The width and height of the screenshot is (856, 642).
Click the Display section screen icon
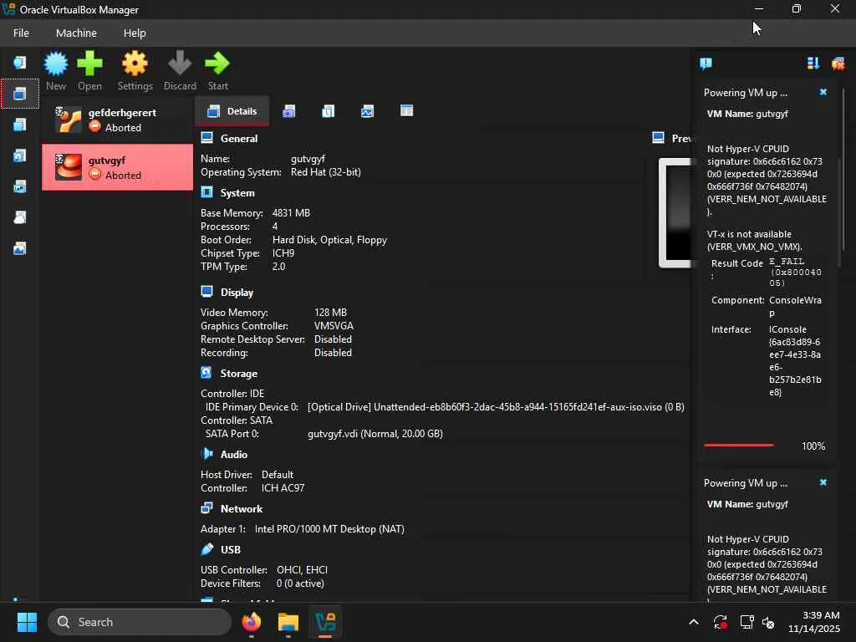tap(207, 292)
